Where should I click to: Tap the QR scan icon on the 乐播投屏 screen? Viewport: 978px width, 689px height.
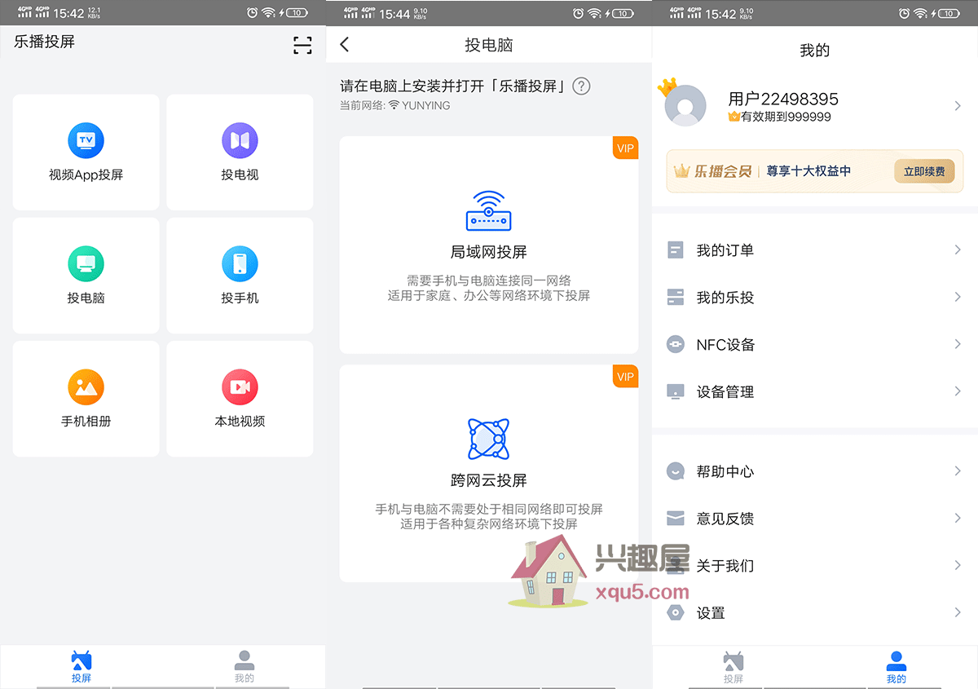[x=302, y=46]
